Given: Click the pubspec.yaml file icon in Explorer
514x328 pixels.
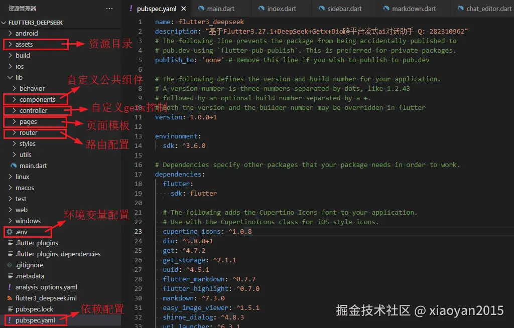Looking at the screenshot, I should 11,320.
